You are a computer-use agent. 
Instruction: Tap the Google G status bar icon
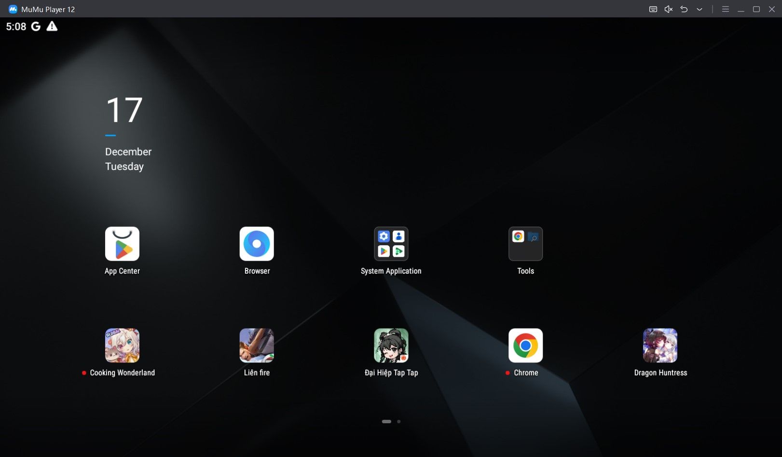coord(36,27)
